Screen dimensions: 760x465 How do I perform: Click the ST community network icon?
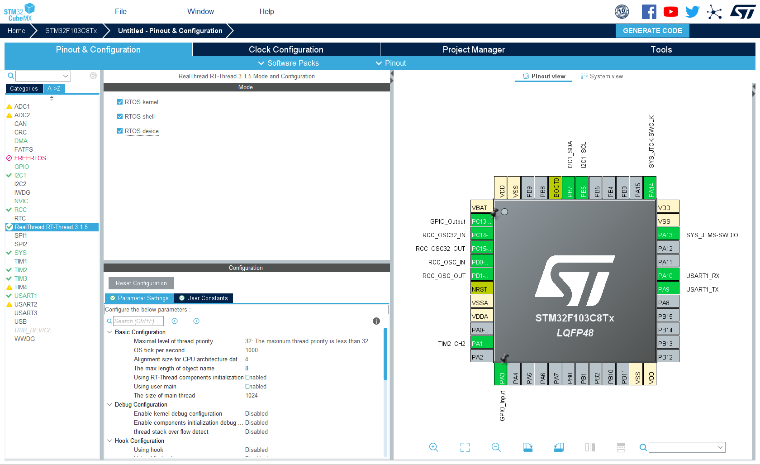click(x=714, y=12)
